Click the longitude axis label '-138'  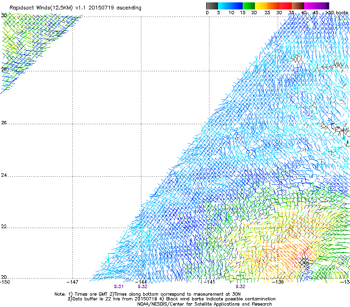[278, 282]
